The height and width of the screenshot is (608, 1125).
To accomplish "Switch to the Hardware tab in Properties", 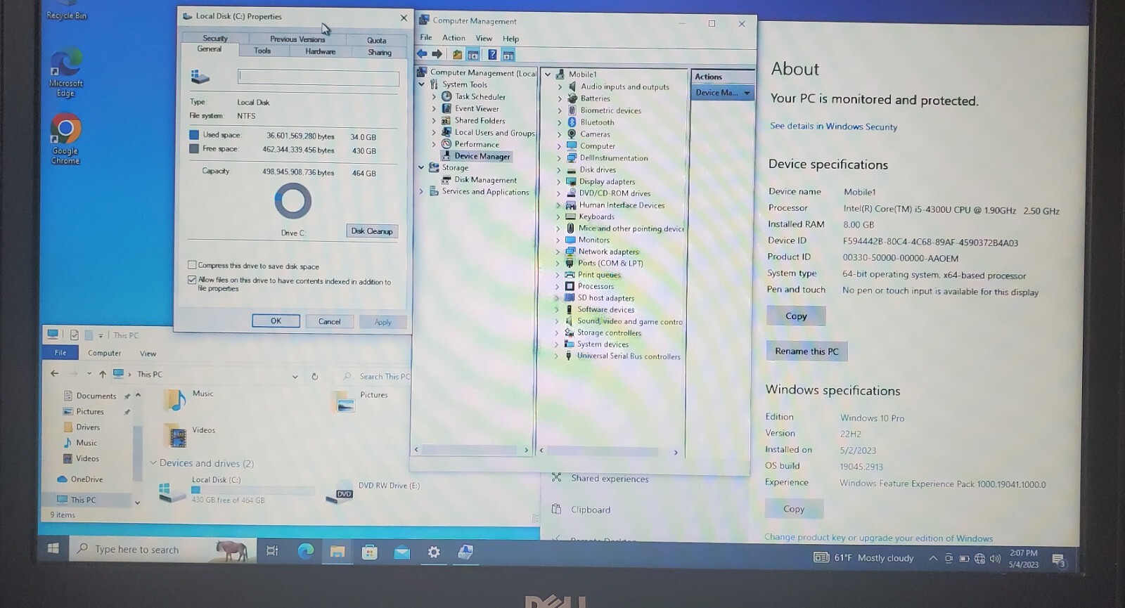I will click(x=320, y=51).
